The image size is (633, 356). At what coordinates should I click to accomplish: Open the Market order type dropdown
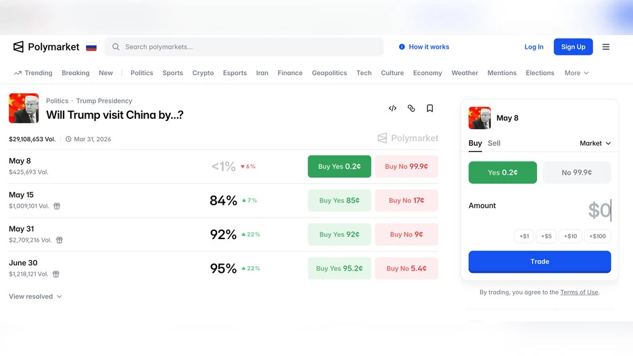click(595, 143)
